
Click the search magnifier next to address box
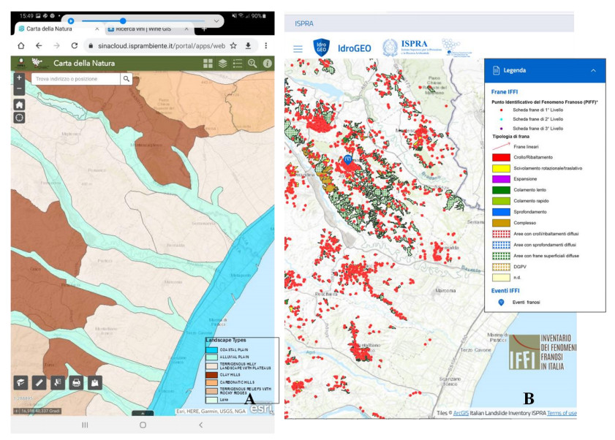click(x=127, y=79)
